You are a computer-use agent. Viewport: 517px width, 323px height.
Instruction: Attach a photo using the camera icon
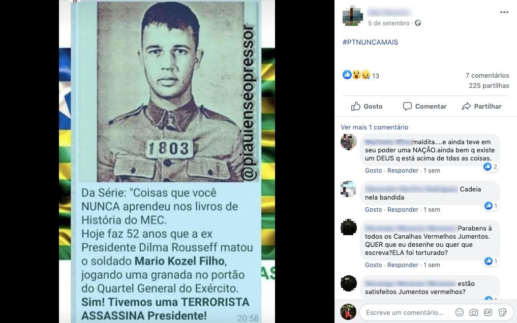(474, 312)
